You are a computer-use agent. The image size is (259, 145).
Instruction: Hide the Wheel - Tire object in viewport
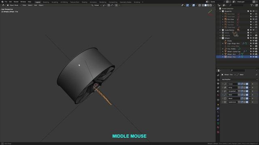[x=254, y=57]
